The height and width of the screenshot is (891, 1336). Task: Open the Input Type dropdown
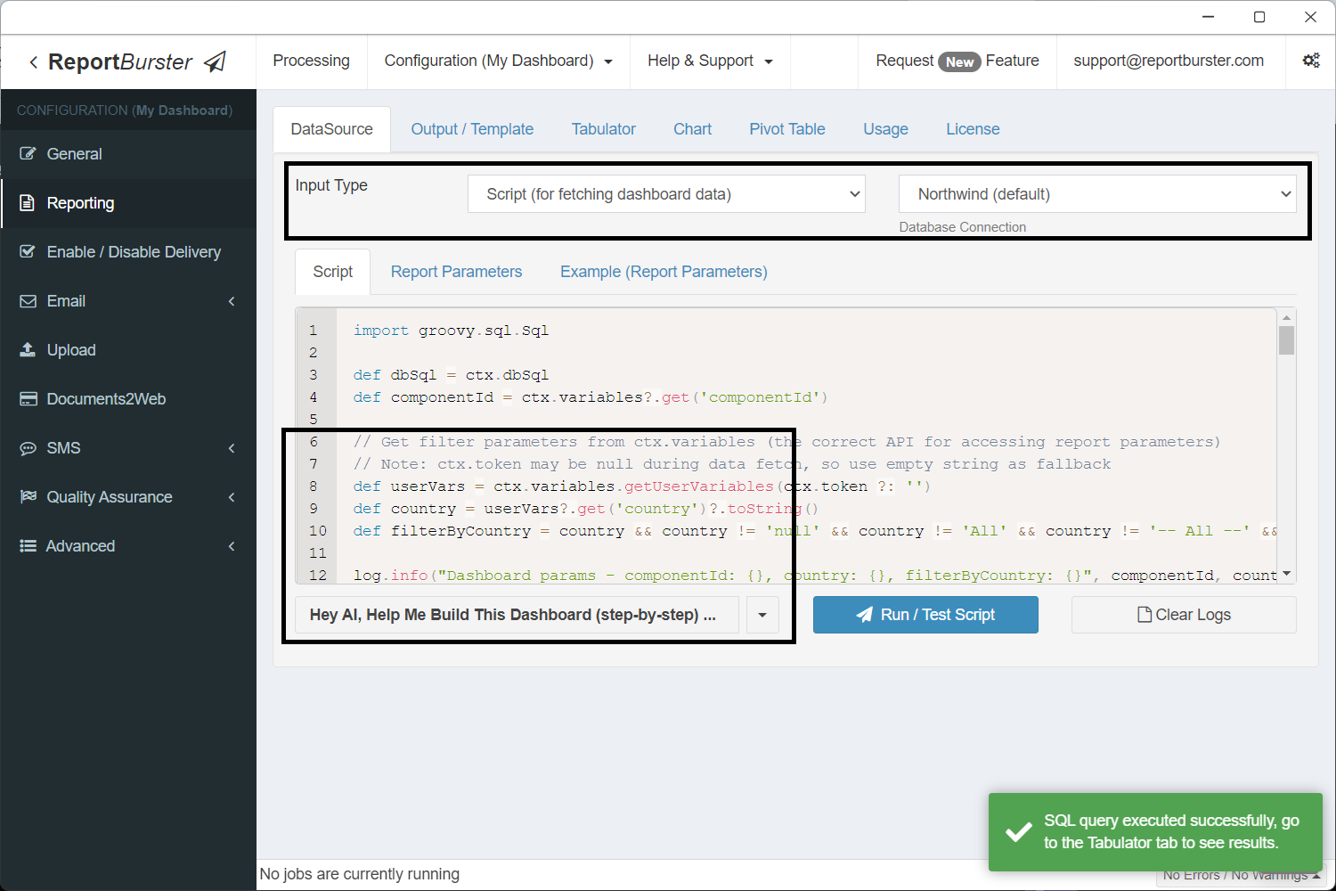point(666,194)
